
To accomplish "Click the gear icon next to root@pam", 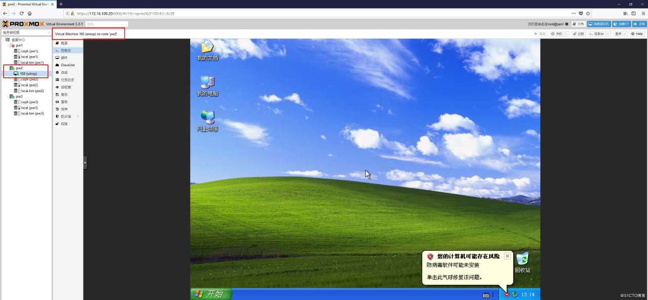I will point(567,24).
